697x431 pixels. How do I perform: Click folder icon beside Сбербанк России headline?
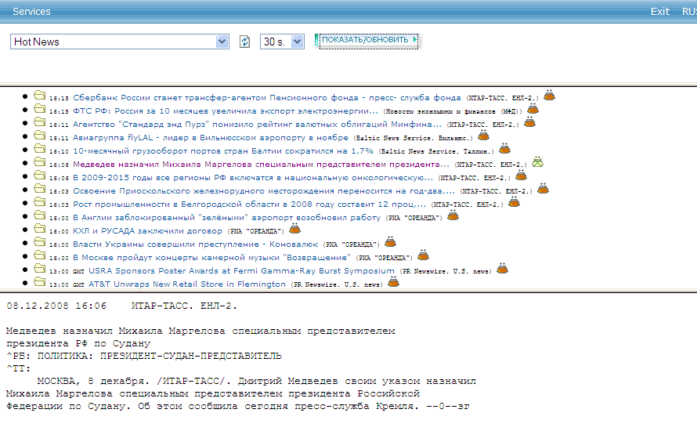coord(39,96)
